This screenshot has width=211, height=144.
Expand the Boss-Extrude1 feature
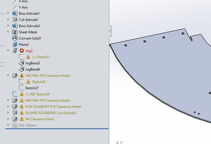8,13
